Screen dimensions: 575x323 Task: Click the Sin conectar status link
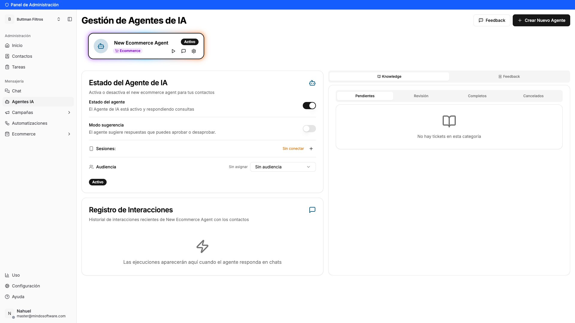click(x=293, y=149)
